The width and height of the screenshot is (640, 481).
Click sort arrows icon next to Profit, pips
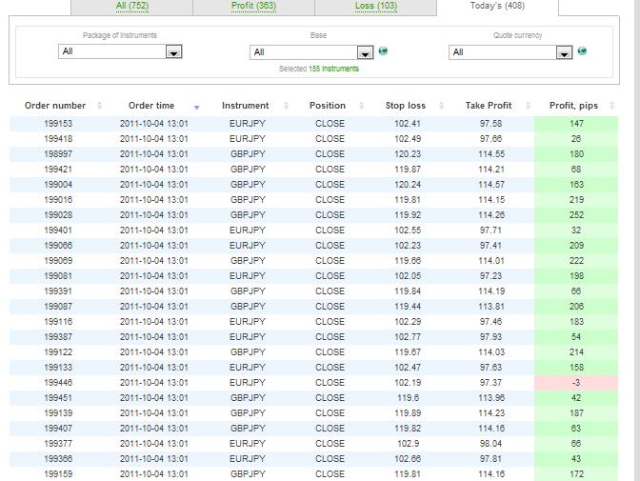(x=612, y=106)
